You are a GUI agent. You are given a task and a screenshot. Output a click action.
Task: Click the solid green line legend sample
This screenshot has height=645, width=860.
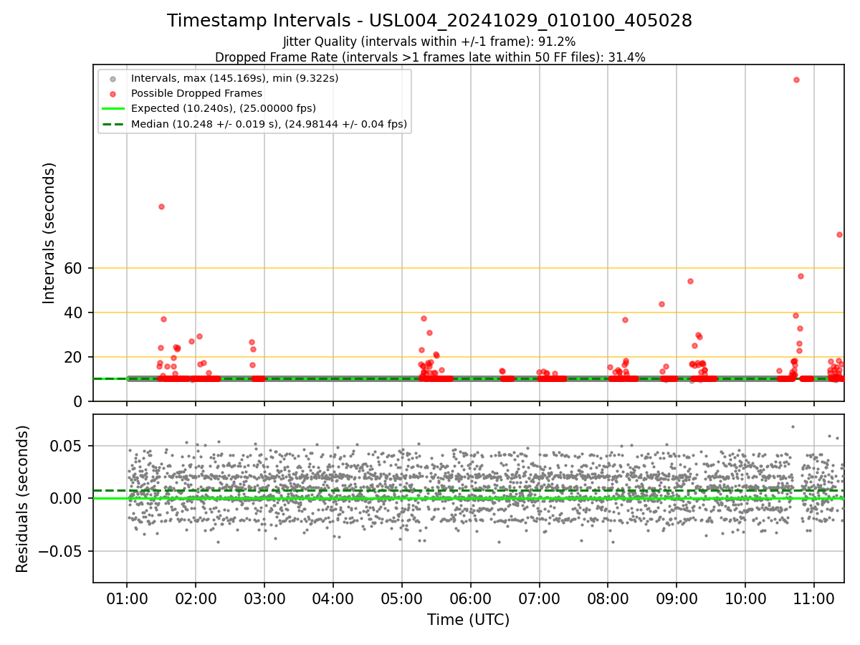tap(113, 109)
